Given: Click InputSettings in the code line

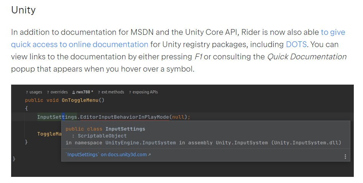Looking at the screenshot, I should pyautogui.click(x=57, y=117).
